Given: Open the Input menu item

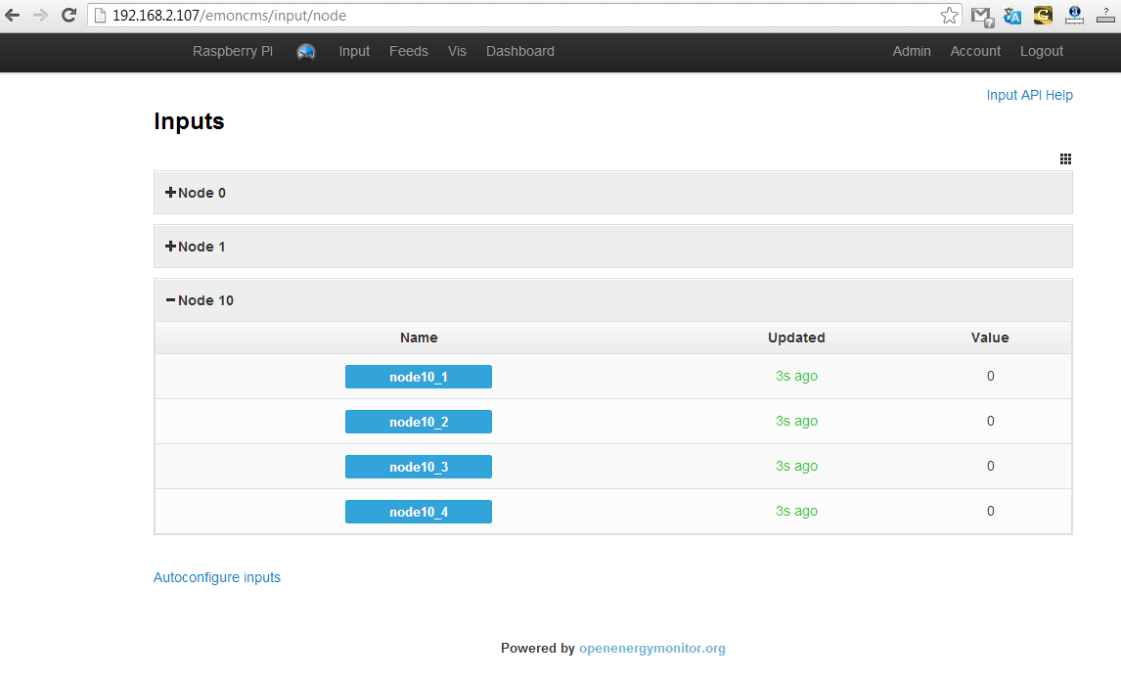Looking at the screenshot, I should coord(354,52).
